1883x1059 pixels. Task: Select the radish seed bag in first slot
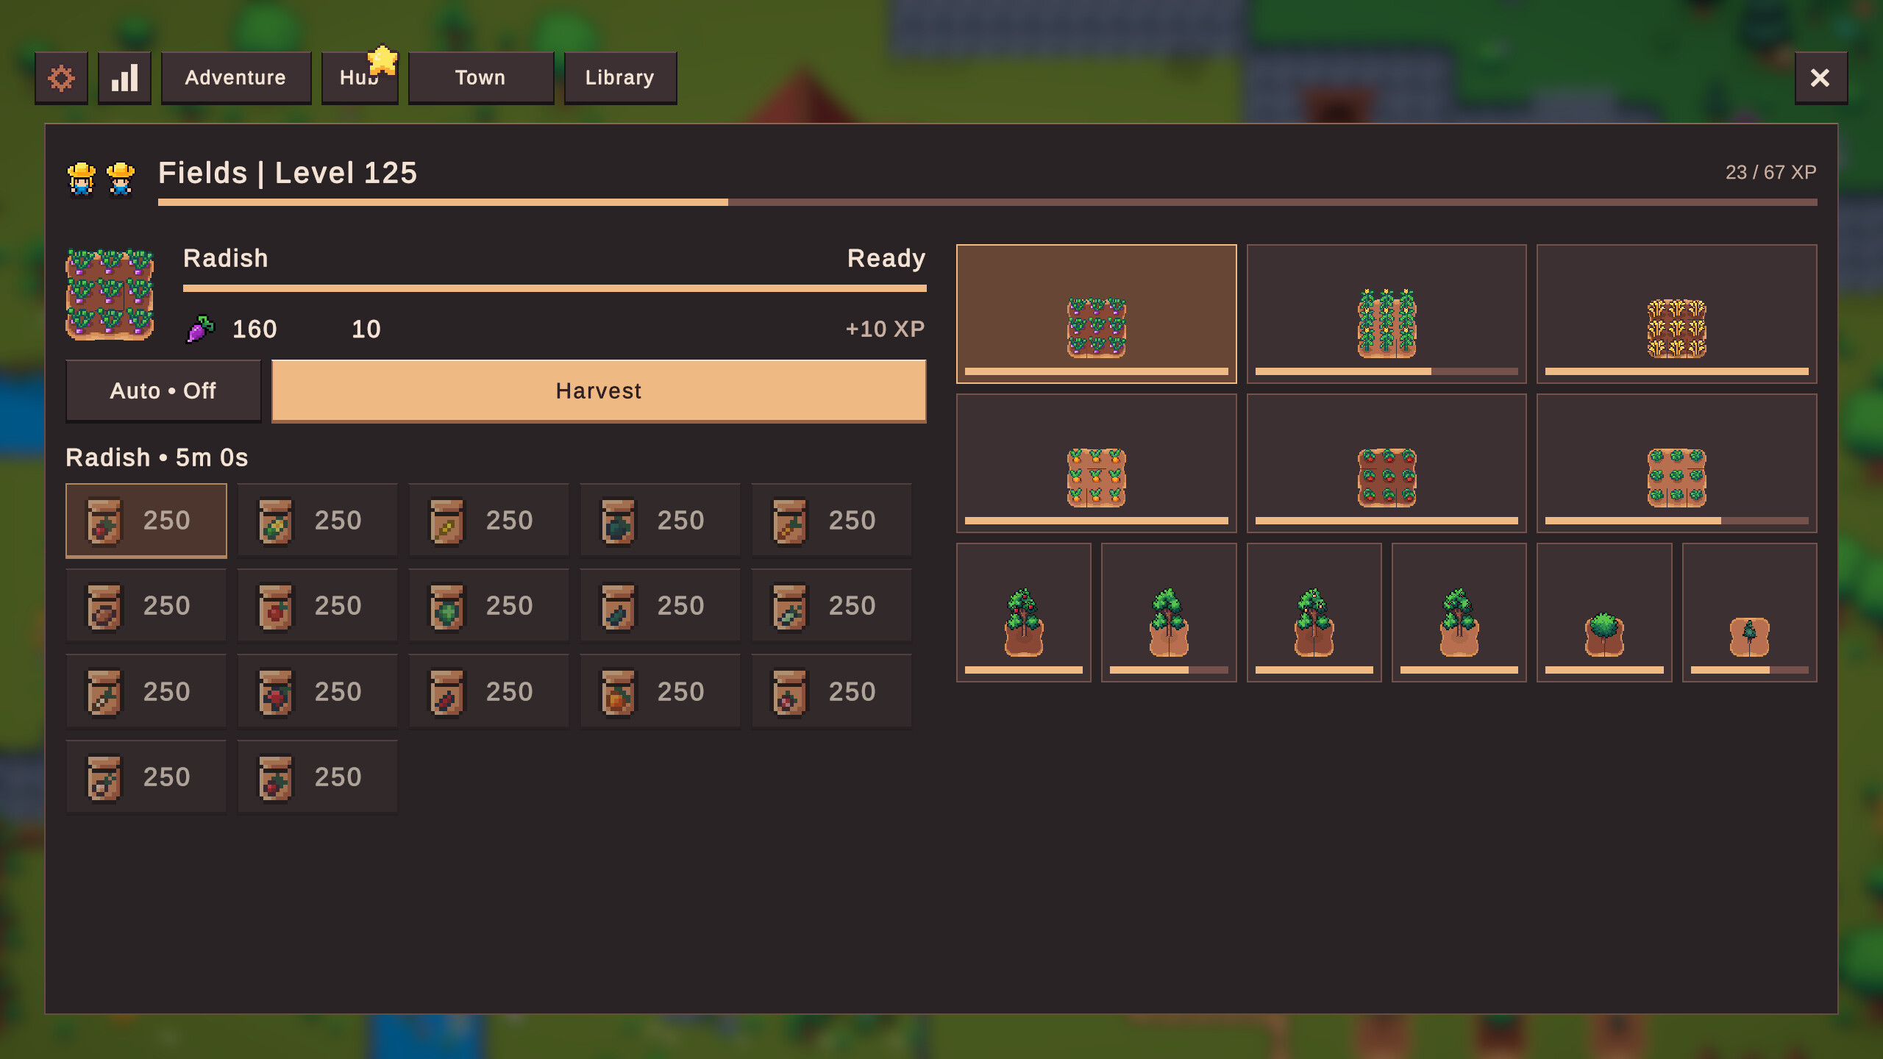tap(146, 521)
